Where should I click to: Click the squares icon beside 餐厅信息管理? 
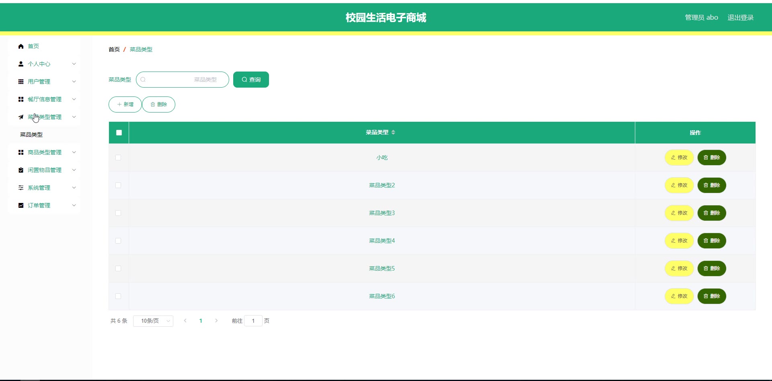21,99
